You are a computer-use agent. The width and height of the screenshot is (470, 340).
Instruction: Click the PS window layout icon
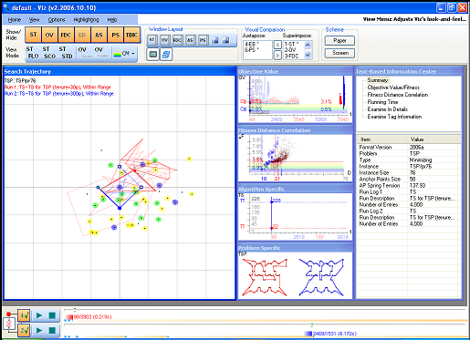[203, 40]
